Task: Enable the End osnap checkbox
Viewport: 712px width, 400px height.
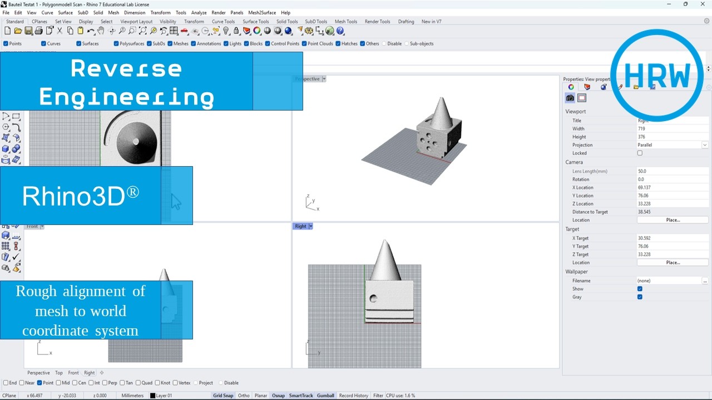Action: (6, 382)
